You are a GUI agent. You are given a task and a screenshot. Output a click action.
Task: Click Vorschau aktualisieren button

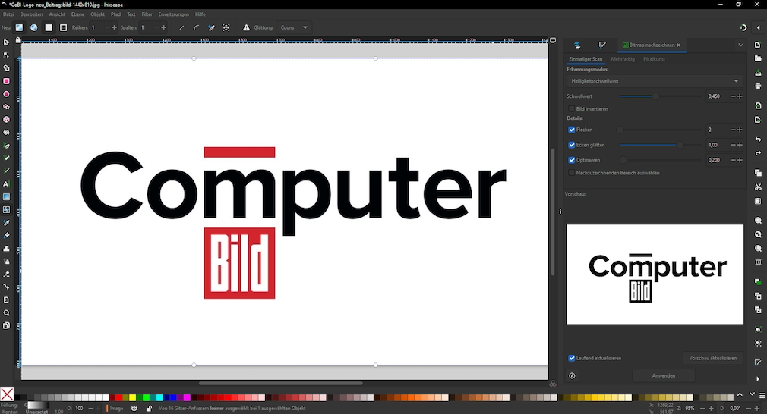tap(713, 358)
